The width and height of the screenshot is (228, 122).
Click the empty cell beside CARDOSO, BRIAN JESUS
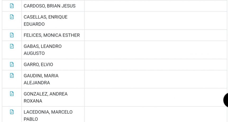[x=156, y=6]
